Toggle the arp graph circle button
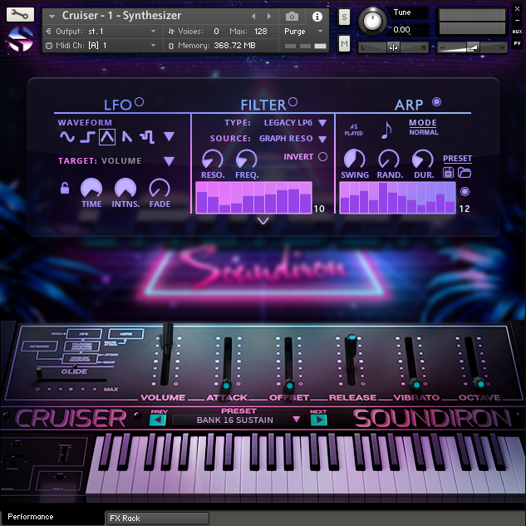Image resolution: width=526 pixels, height=526 pixels. (x=465, y=192)
